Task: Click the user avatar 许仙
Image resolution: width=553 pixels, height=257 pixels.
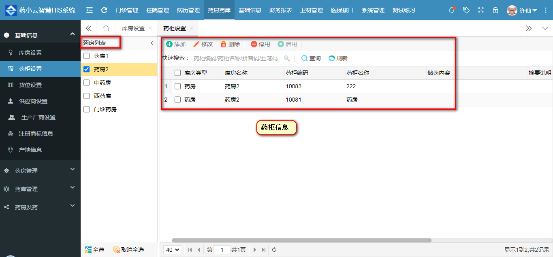Action: pyautogui.click(x=512, y=11)
